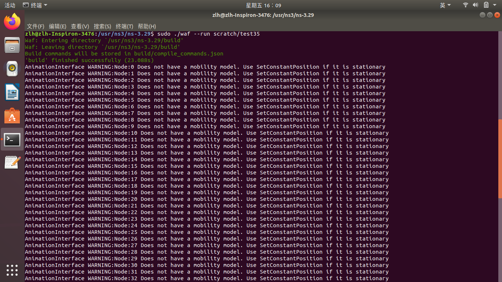Open Ubuntu Software store icon
This screenshot has height=282, width=502.
[12, 116]
